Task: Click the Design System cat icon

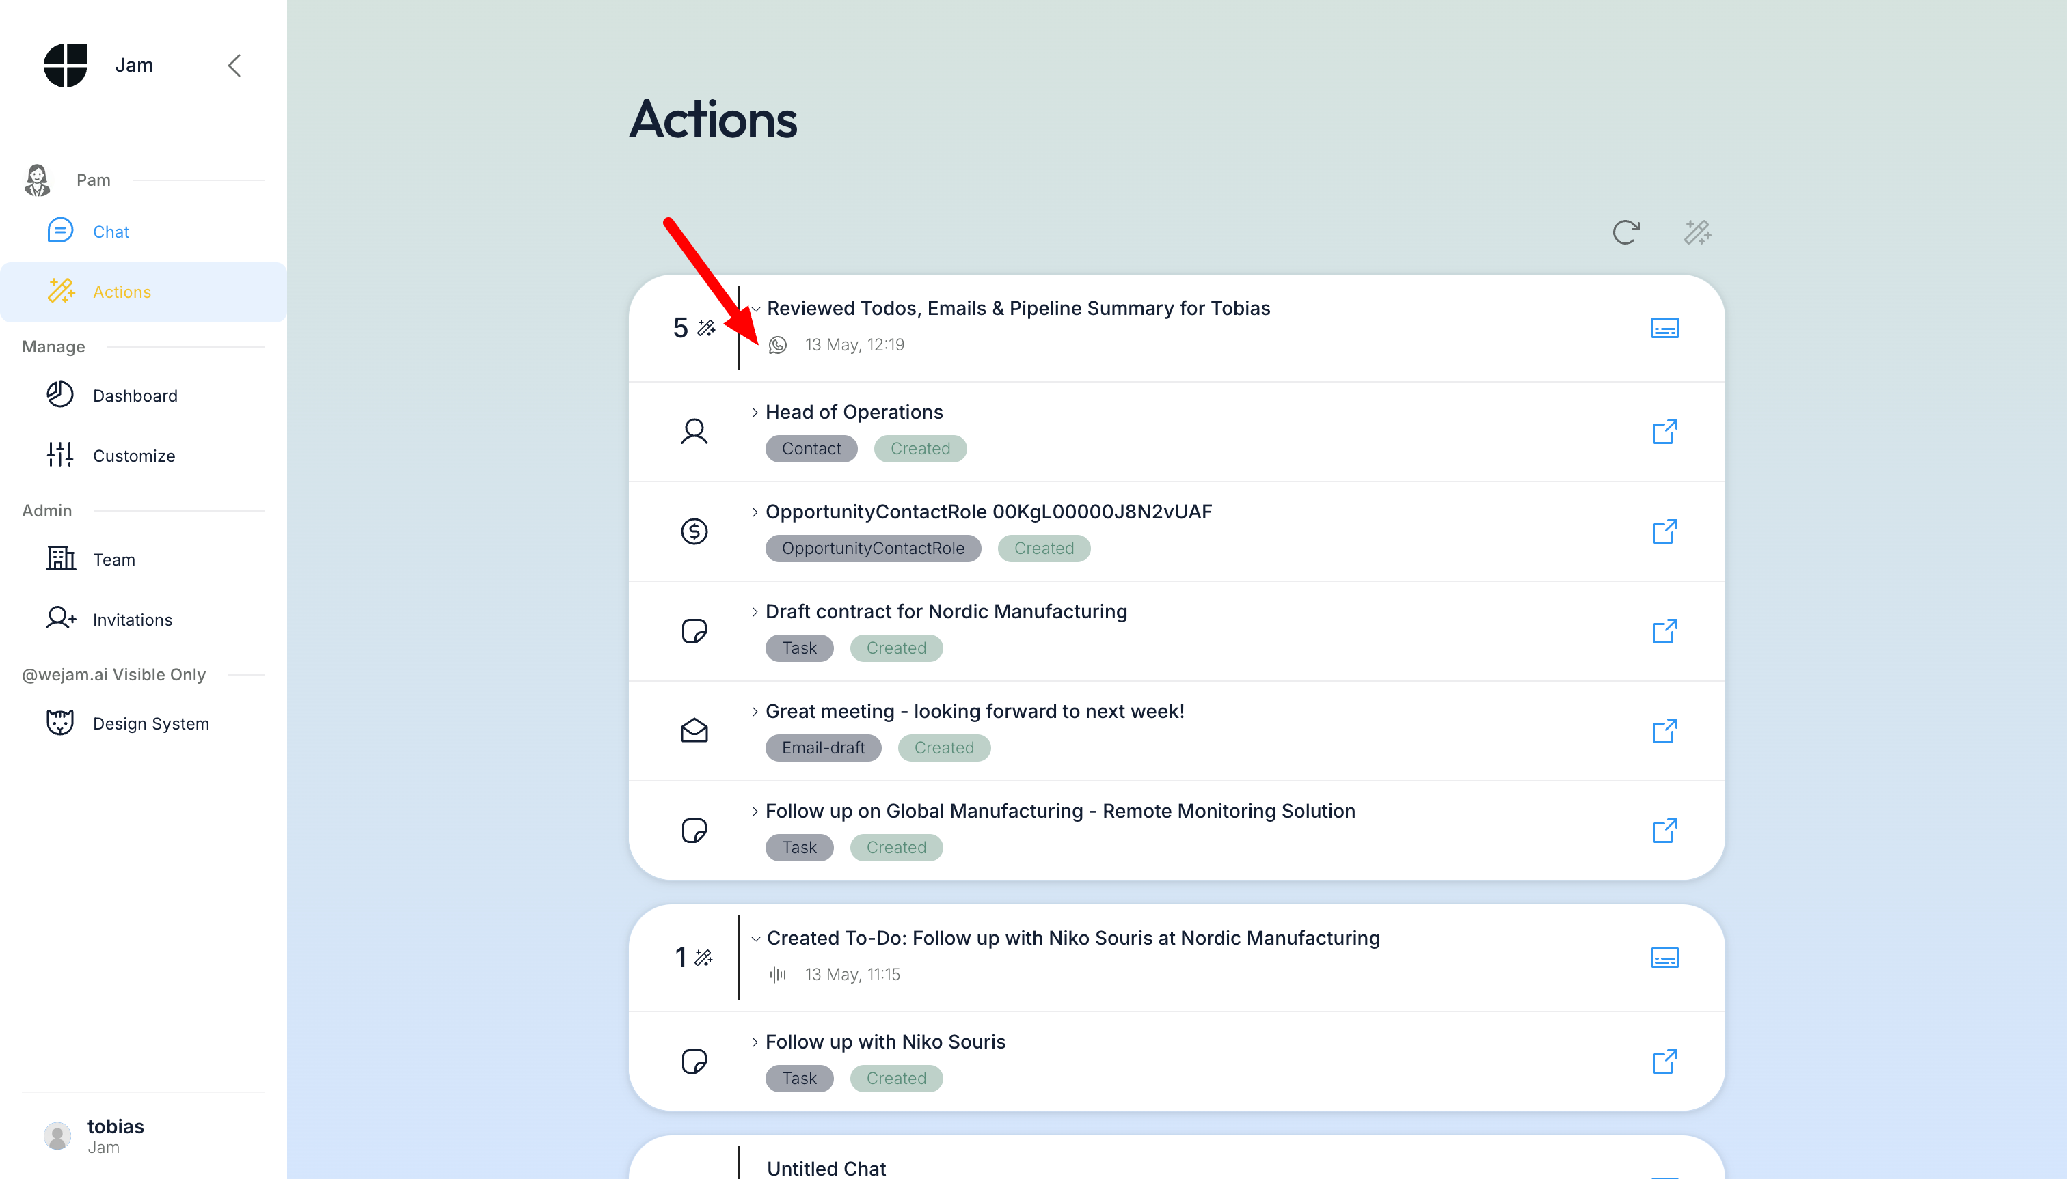Action: (x=60, y=722)
